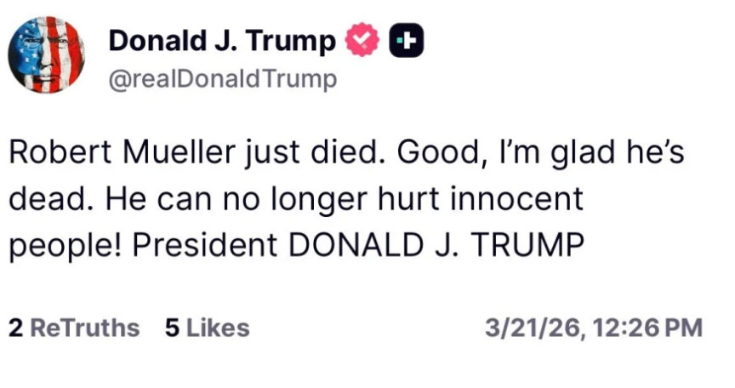Click the word ReTruths
Screen dimensions: 735x388
(84, 328)
